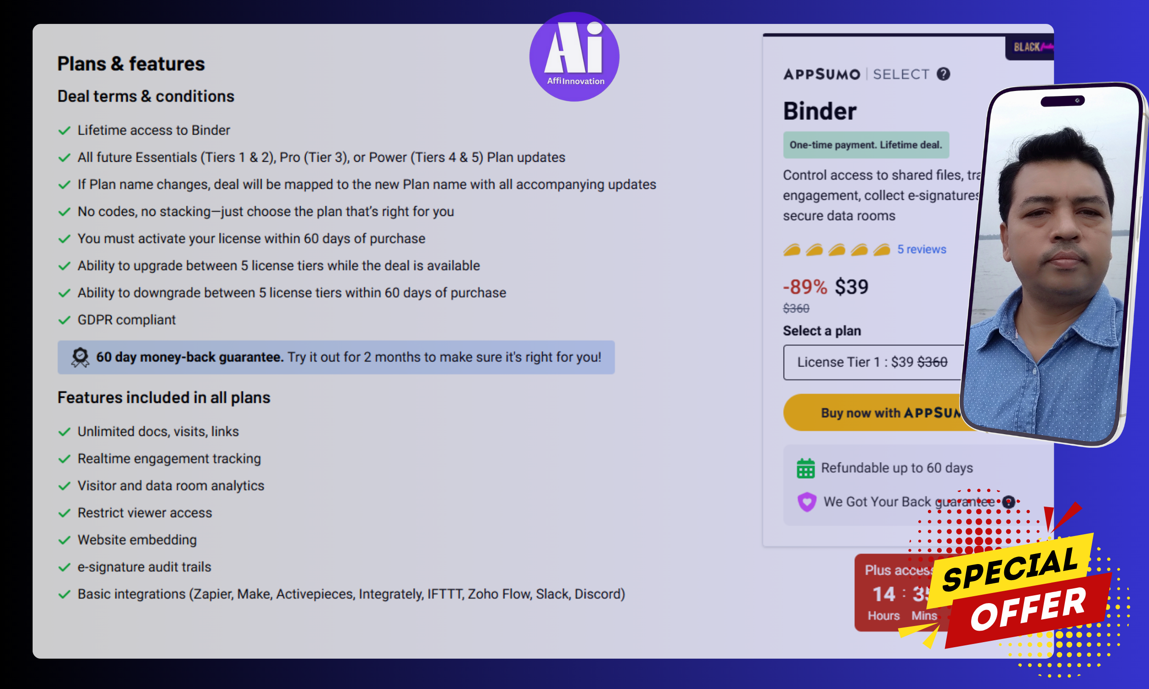Click the 5 reviews link on Binder
This screenshot has height=689, width=1149.
(921, 249)
